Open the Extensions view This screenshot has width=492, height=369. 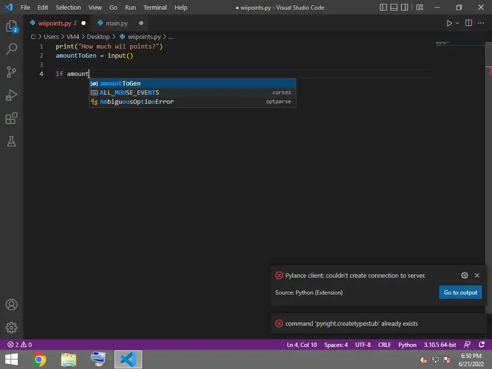[12, 118]
